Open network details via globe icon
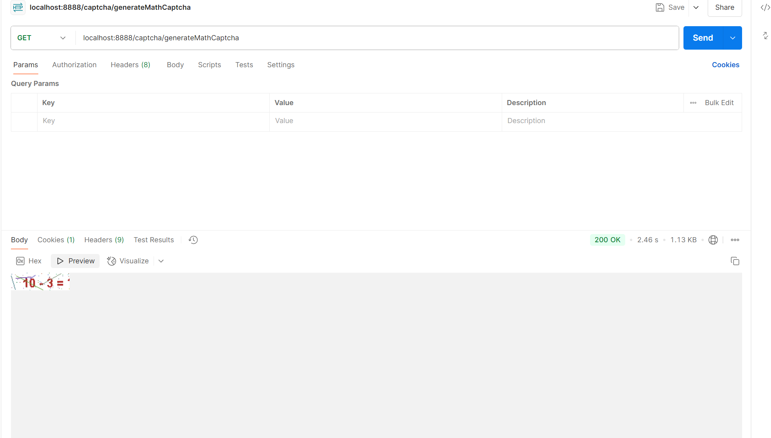The image size is (771, 438). click(x=713, y=240)
